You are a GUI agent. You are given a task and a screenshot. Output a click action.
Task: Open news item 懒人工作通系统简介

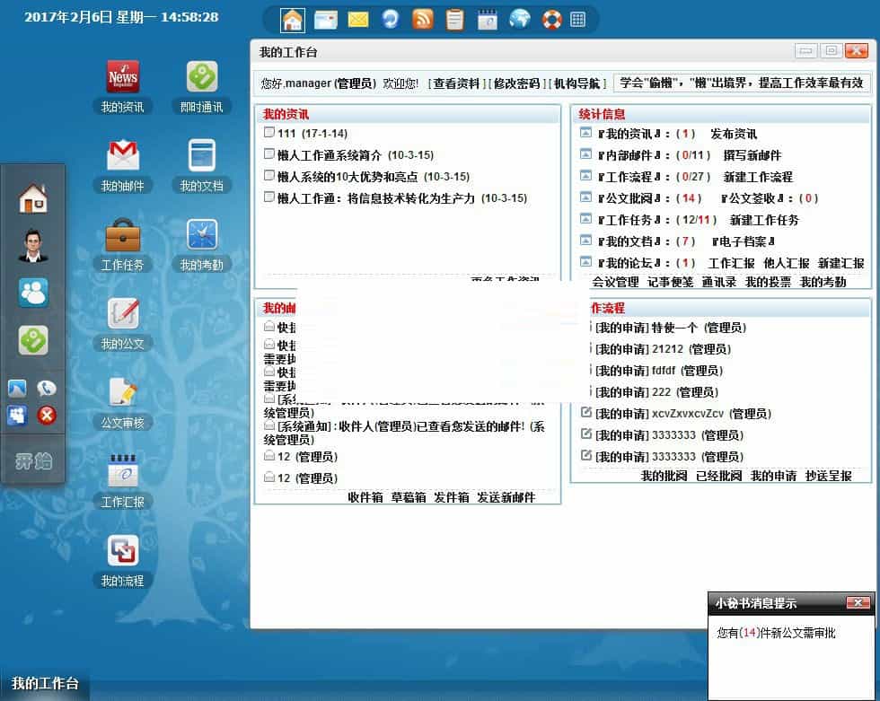pyautogui.click(x=355, y=155)
